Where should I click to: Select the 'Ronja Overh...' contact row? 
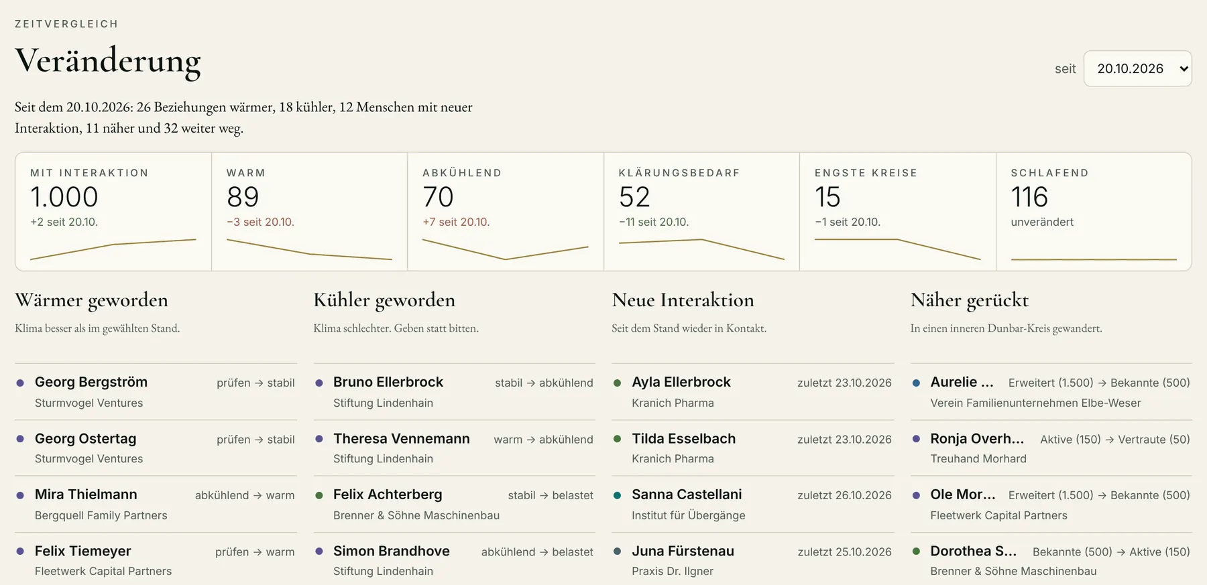tap(1051, 448)
